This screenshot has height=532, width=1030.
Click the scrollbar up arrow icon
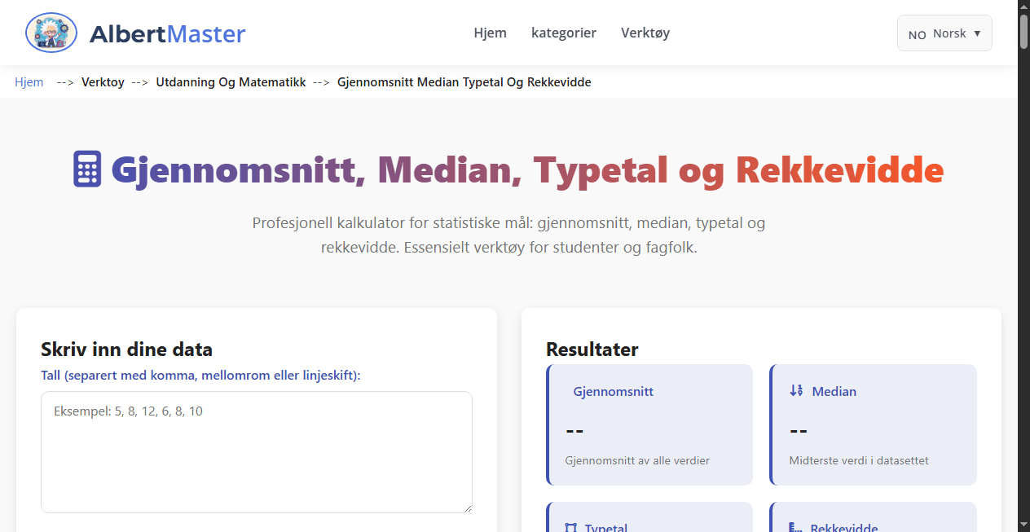[1023, 6]
